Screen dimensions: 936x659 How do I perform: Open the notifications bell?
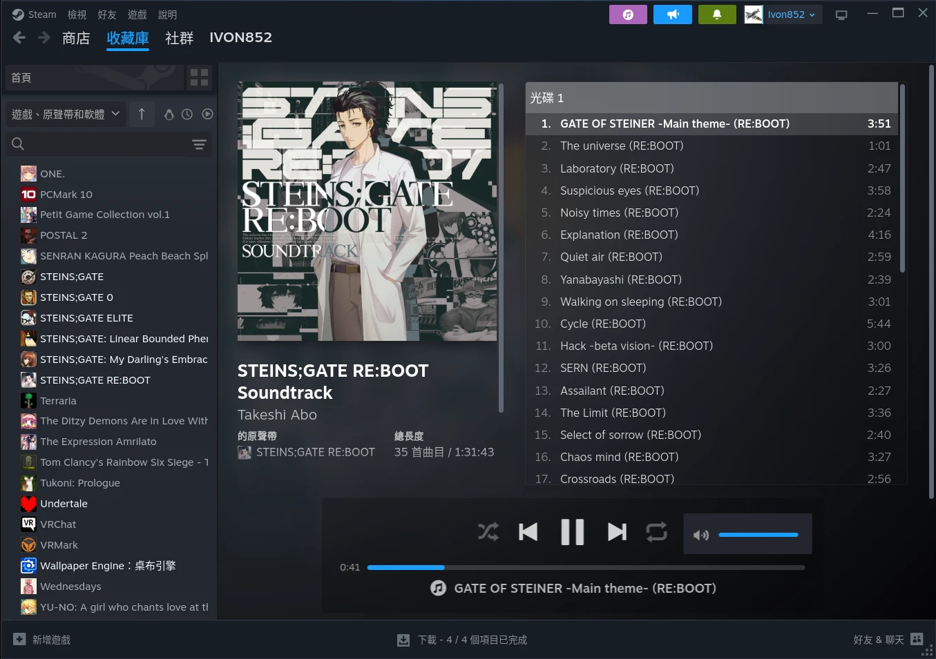click(x=717, y=14)
